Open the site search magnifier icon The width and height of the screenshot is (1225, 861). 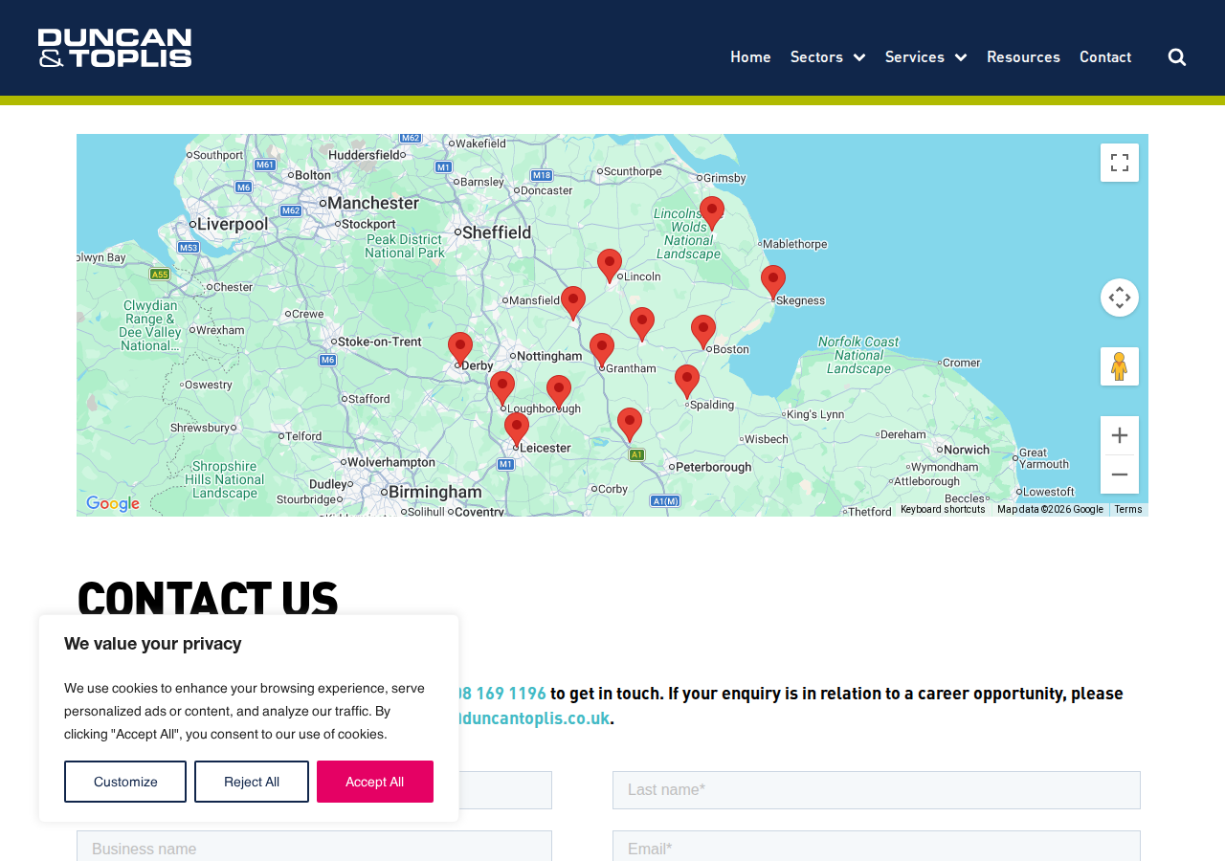1177,57
